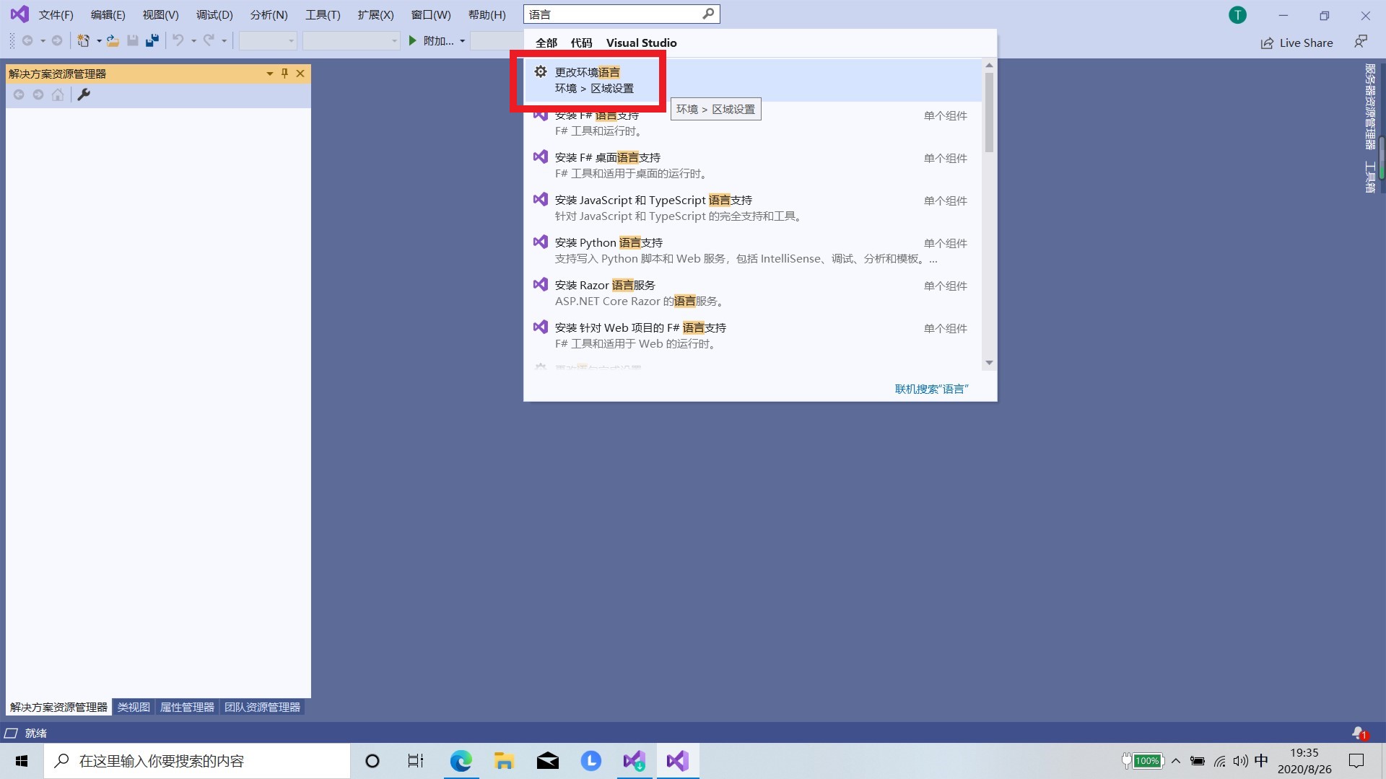Click the Open File toolbar icon
Screen dimensions: 1386x779
[x=112, y=41]
